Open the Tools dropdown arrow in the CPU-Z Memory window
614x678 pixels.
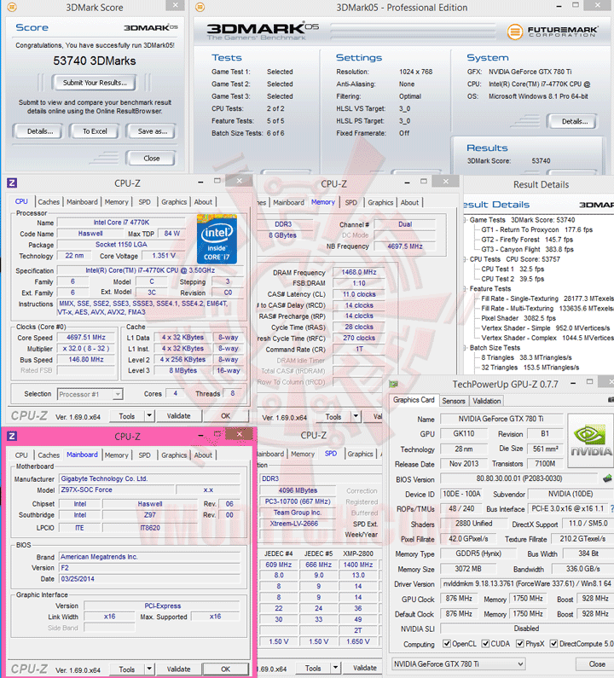click(x=356, y=416)
